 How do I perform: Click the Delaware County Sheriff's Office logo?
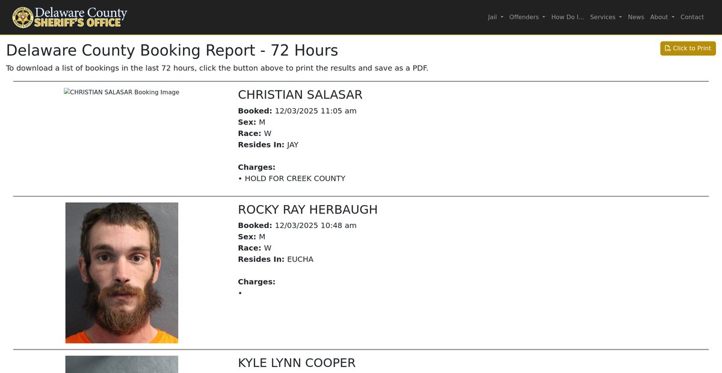click(70, 17)
